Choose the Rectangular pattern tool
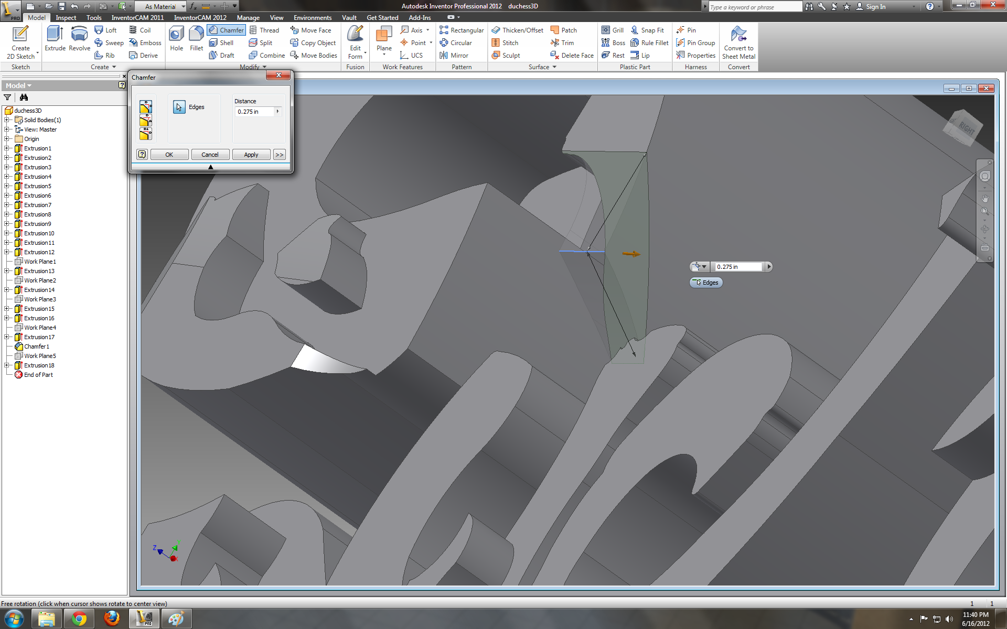Screen dimensions: 1007x629 462,30
